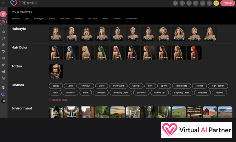Image resolution: width=236 pixels, height=142 pixels.
Task: Choose the Hairbun hairstyle
Action: (117, 34)
